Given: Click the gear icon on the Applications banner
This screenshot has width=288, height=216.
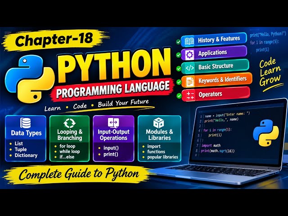Looking at the screenshot, I should pos(189,54).
